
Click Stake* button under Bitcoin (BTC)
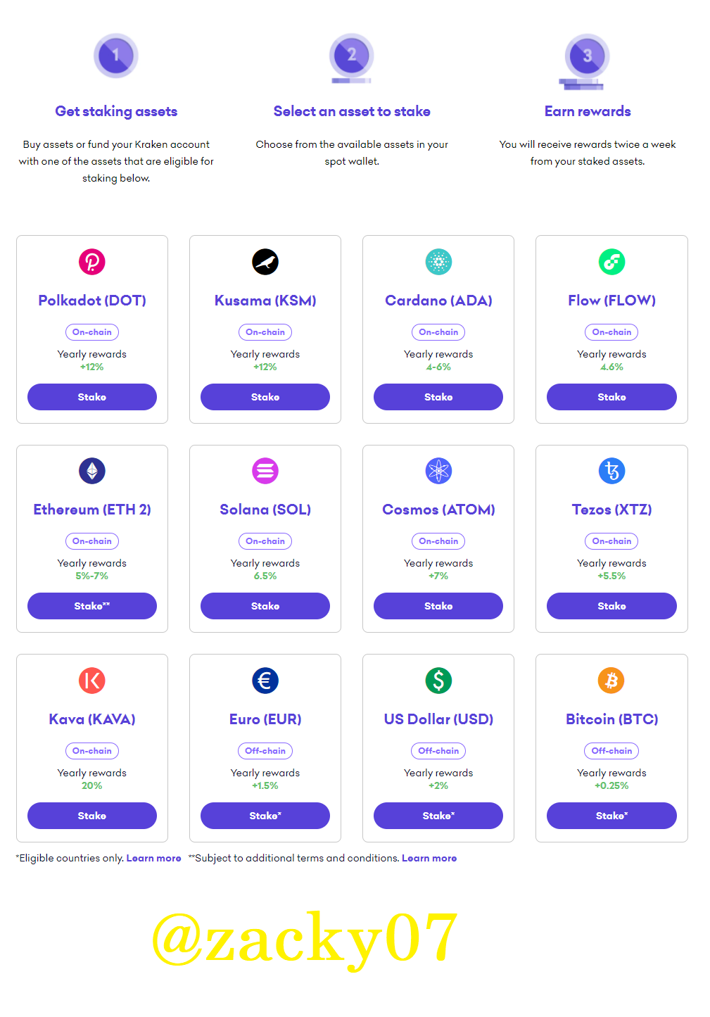coord(611,816)
